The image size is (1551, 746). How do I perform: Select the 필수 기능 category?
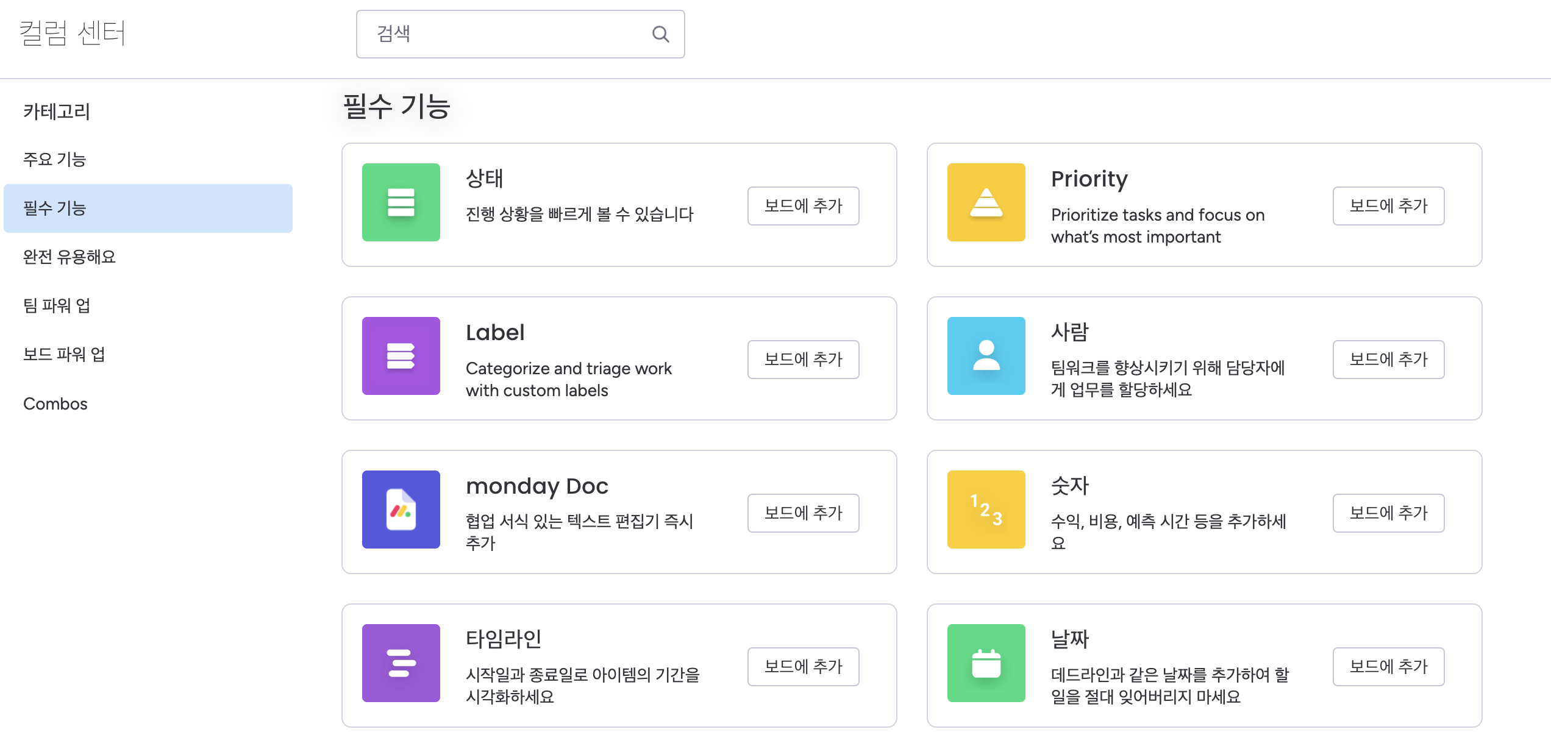tap(55, 208)
